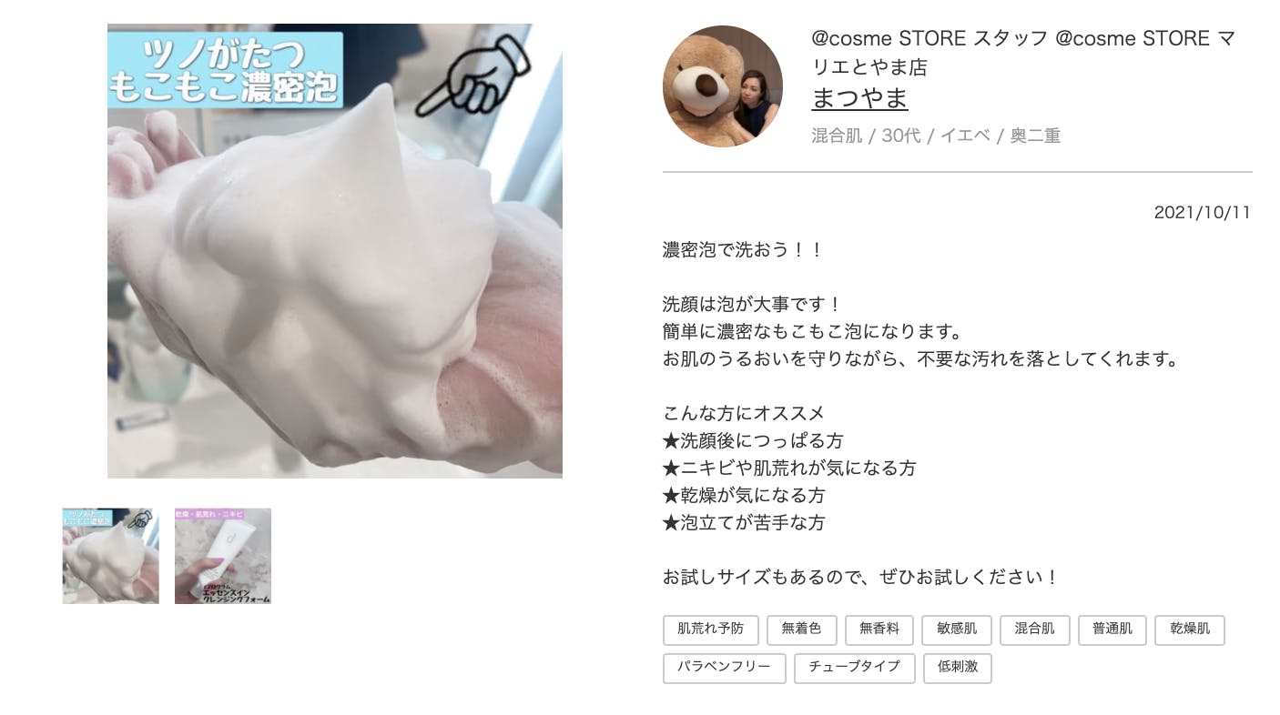Select the 敏感肌 tag

957,629
